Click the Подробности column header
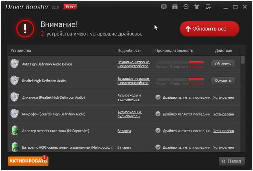Image resolution: width=253 pixels, height=171 pixels. click(x=129, y=50)
